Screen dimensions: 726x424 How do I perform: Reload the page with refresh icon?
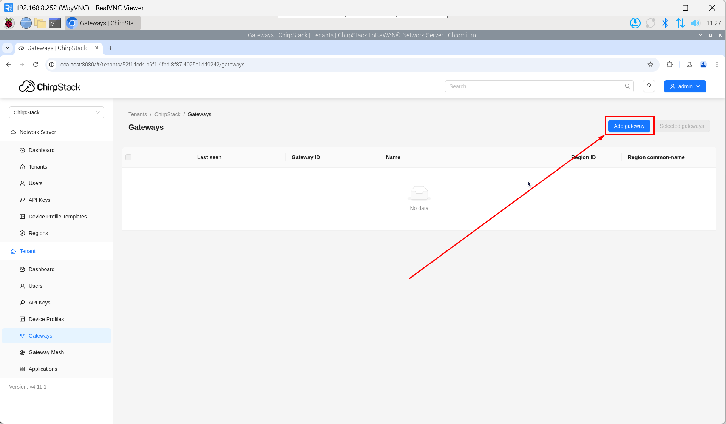click(36, 65)
